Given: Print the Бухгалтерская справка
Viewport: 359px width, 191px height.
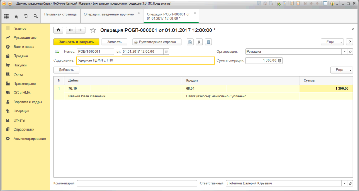Looking at the screenshot, I should point(156,42).
